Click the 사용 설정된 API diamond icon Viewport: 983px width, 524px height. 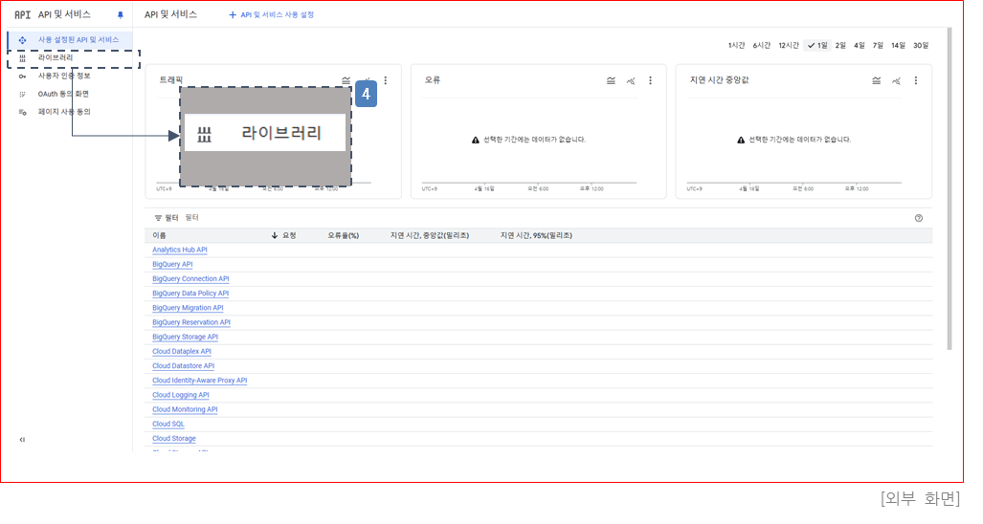point(23,40)
